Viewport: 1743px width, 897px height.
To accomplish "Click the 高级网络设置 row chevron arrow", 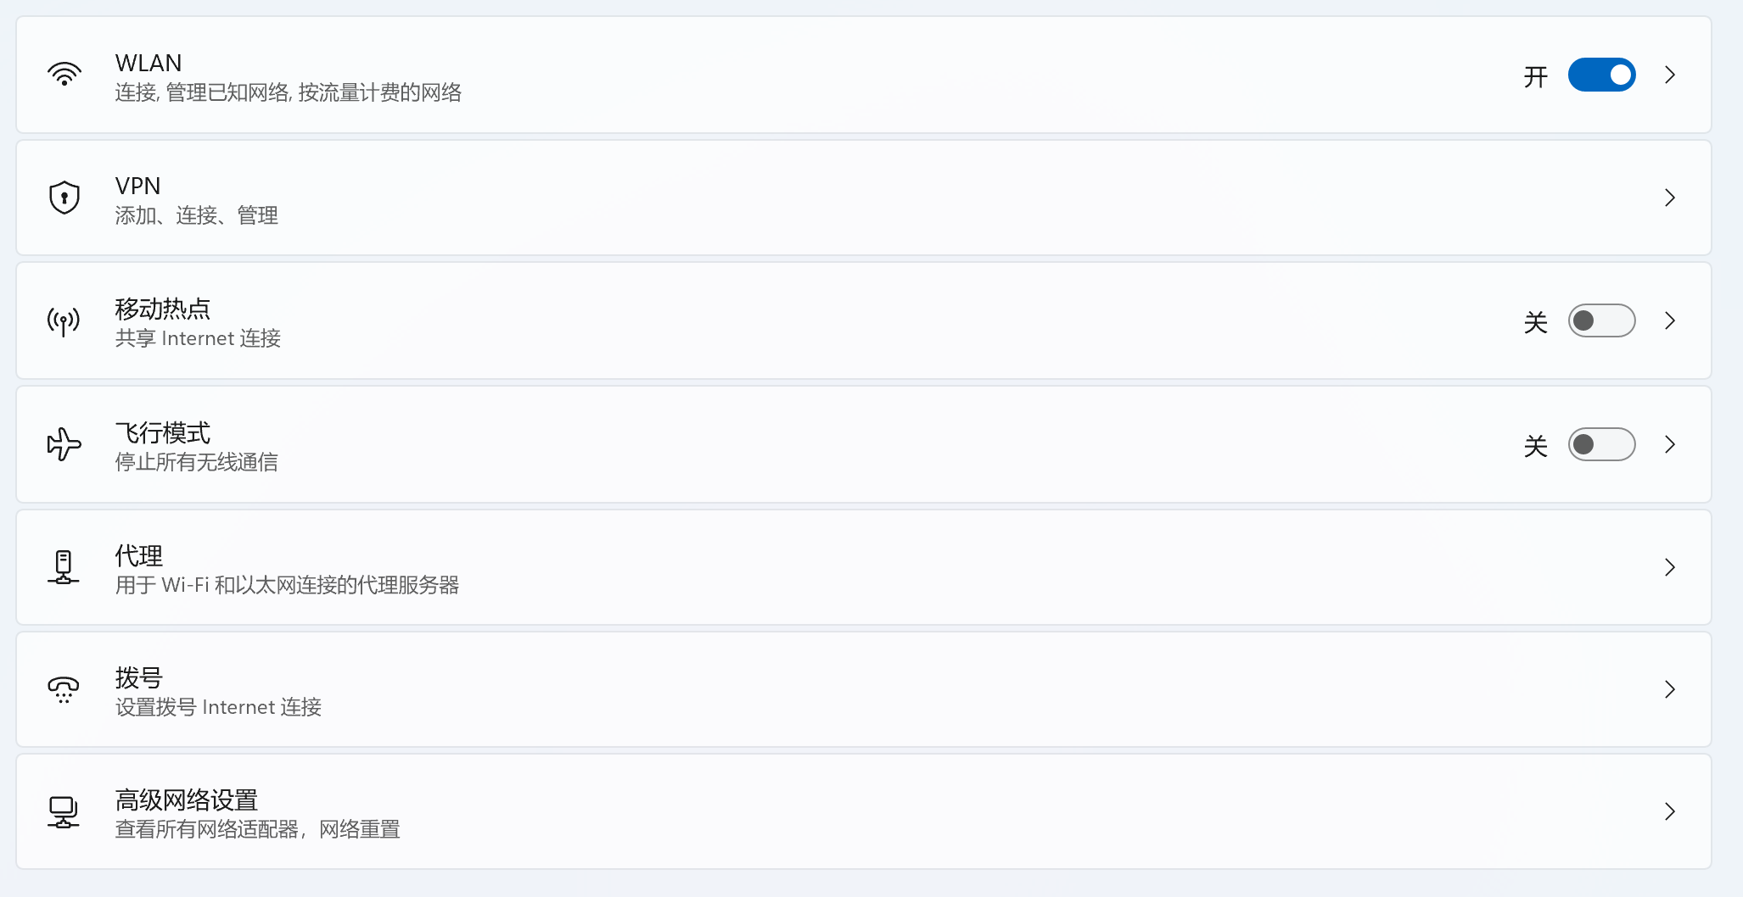I will point(1670,811).
